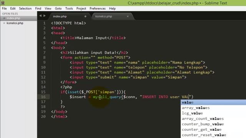The width and height of the screenshot is (246, 138).
Task: Open the Find menu
Action: tap(38, 8)
